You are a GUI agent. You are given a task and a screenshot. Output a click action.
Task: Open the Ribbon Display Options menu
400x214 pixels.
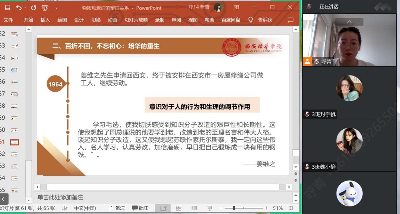pos(236,8)
